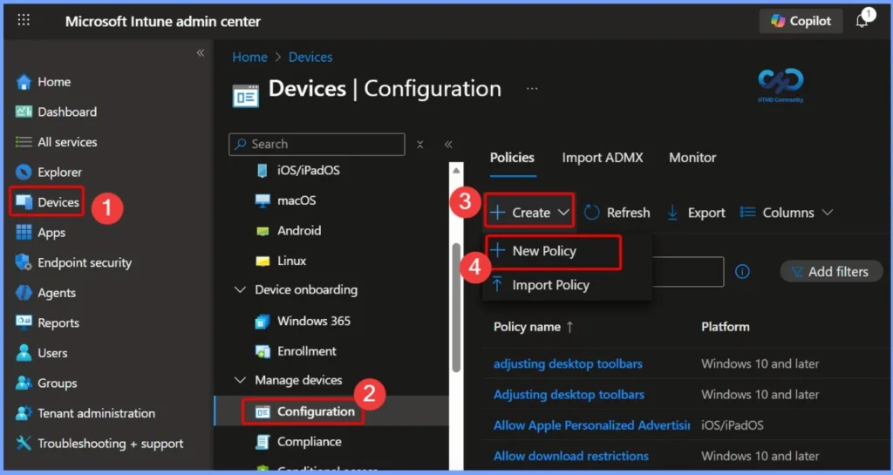Click the Troubleshooting + support wrench icon
This screenshot has height=475, width=893.
24,443
